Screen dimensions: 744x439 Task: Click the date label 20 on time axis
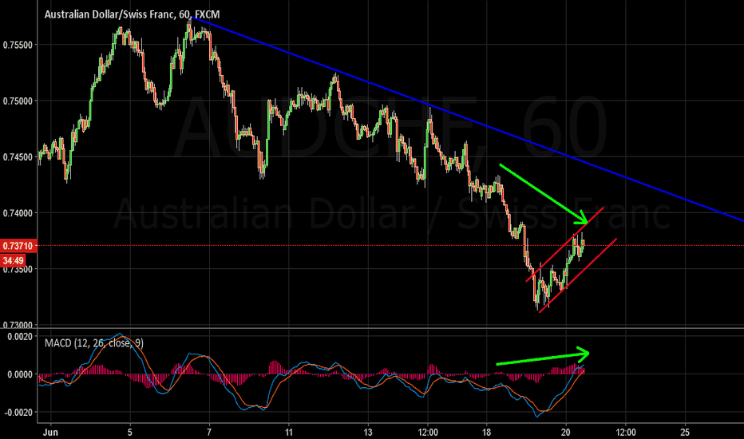[566, 432]
